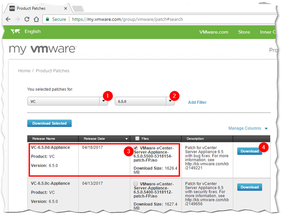This screenshot has width=281, height=216.
Task: Uncheck the 6.5.0.5500 patch ISO checkbox
Action: coord(136,148)
